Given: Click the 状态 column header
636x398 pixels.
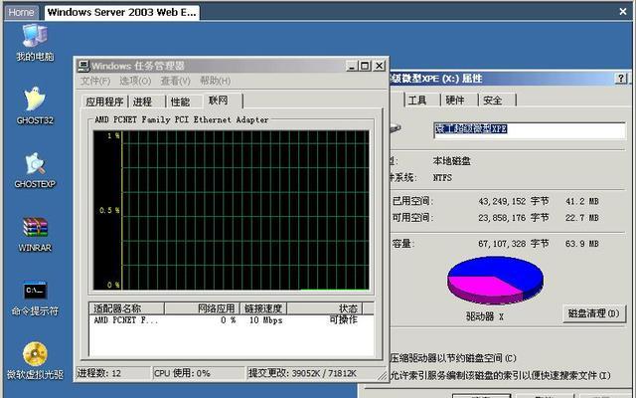Looking at the screenshot, I should (325, 308).
